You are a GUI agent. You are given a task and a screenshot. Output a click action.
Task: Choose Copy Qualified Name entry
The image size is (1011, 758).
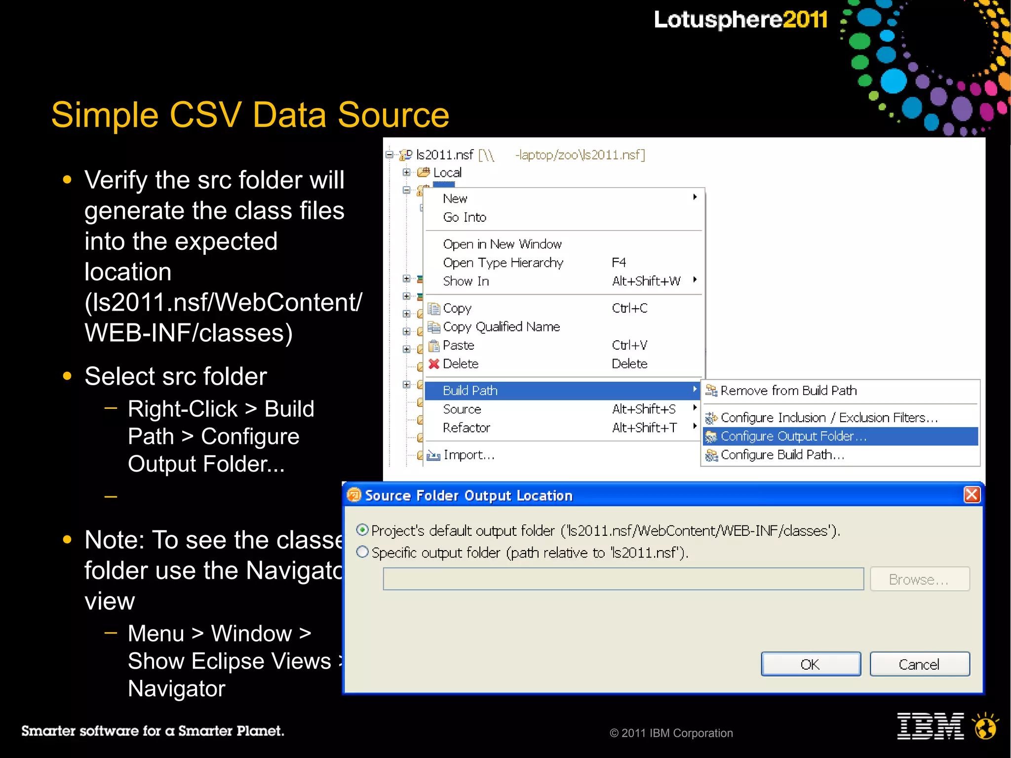point(563,327)
